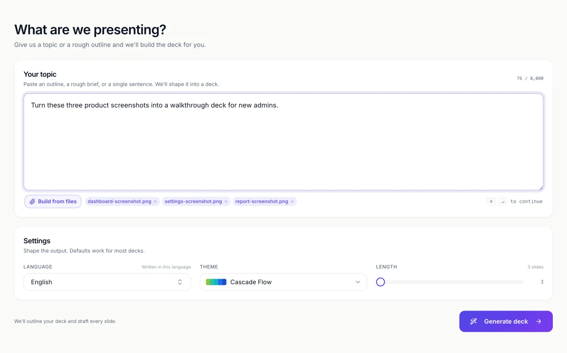Click the 'Settings' heading
This screenshot has width=567, height=353.
pos(37,241)
